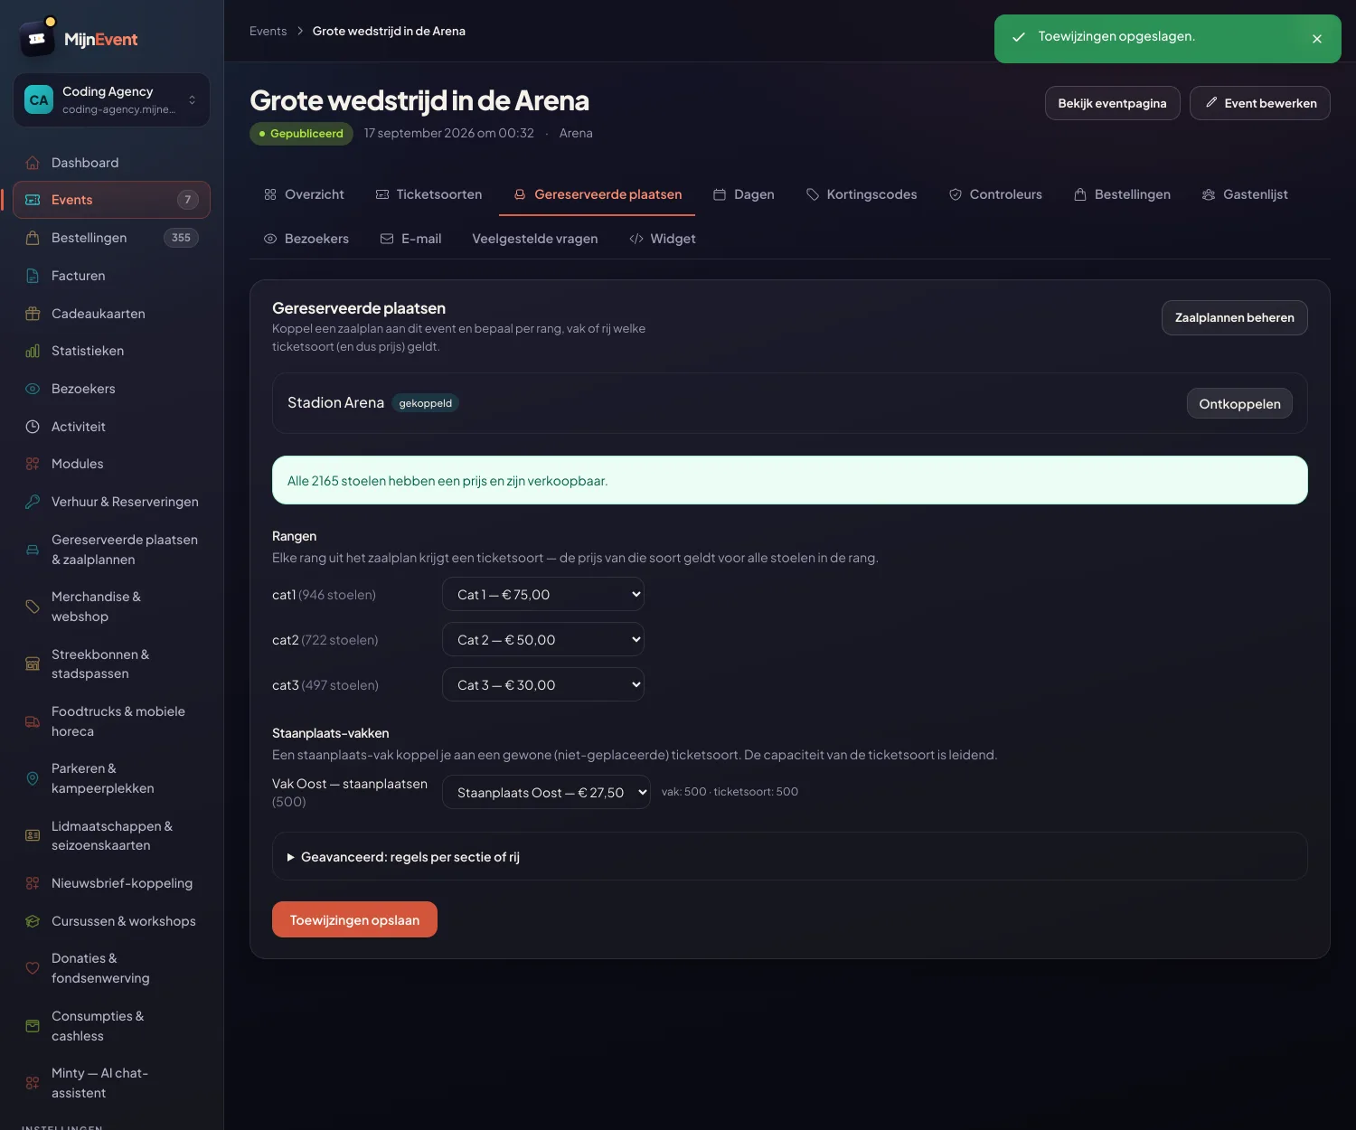Open the Dashboard home icon

pyautogui.click(x=33, y=163)
